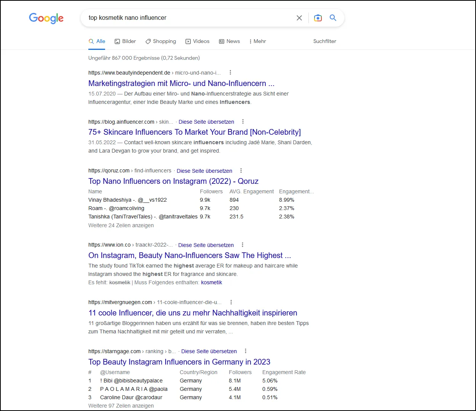476x411 pixels.
Task: Expand 97 more rows in Starngage table
Action: tap(121, 406)
